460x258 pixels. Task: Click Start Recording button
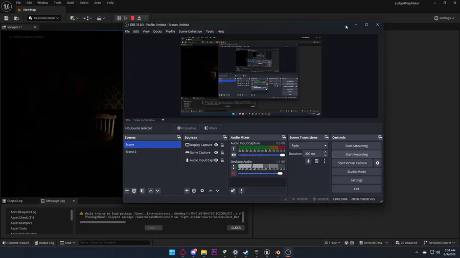point(356,154)
